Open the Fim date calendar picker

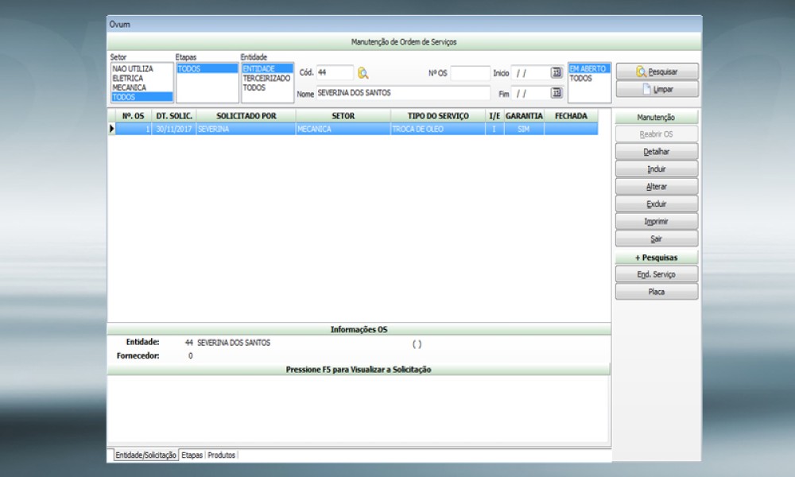click(556, 93)
